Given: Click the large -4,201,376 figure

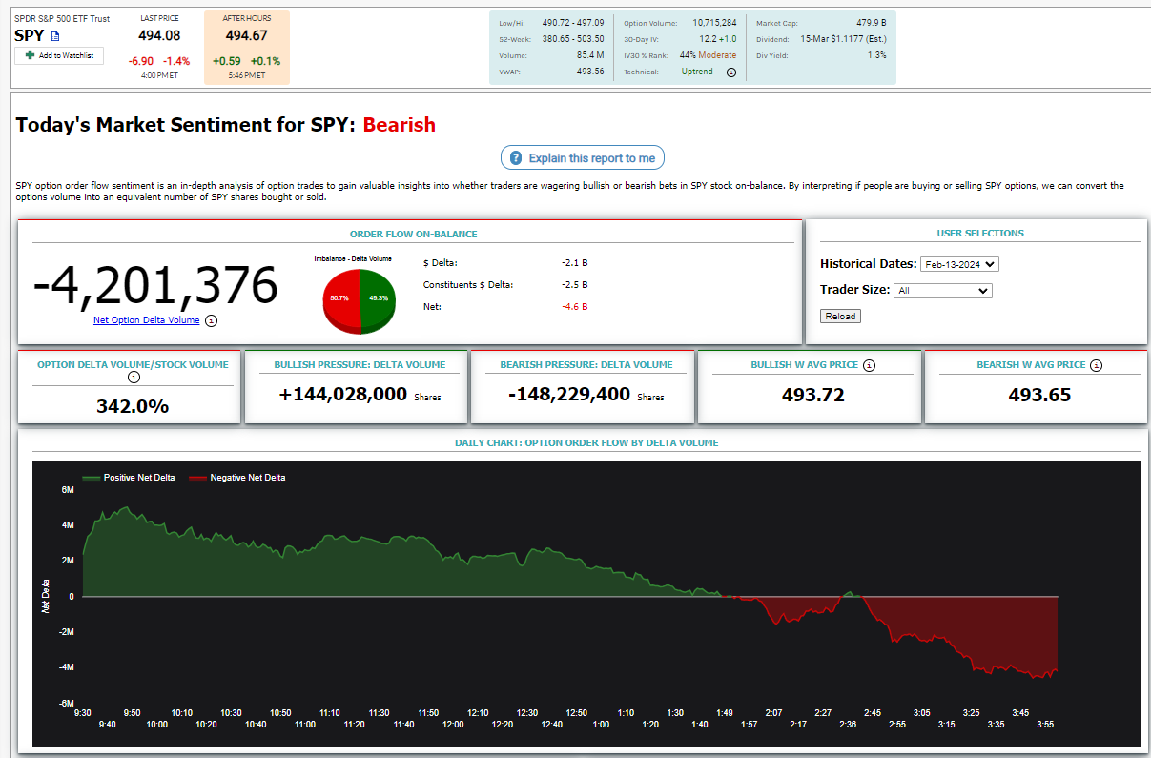Looking at the screenshot, I should click(155, 285).
